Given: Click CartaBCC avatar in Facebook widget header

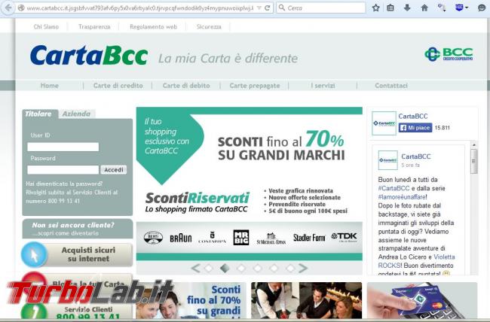Looking at the screenshot, I should tap(384, 123).
